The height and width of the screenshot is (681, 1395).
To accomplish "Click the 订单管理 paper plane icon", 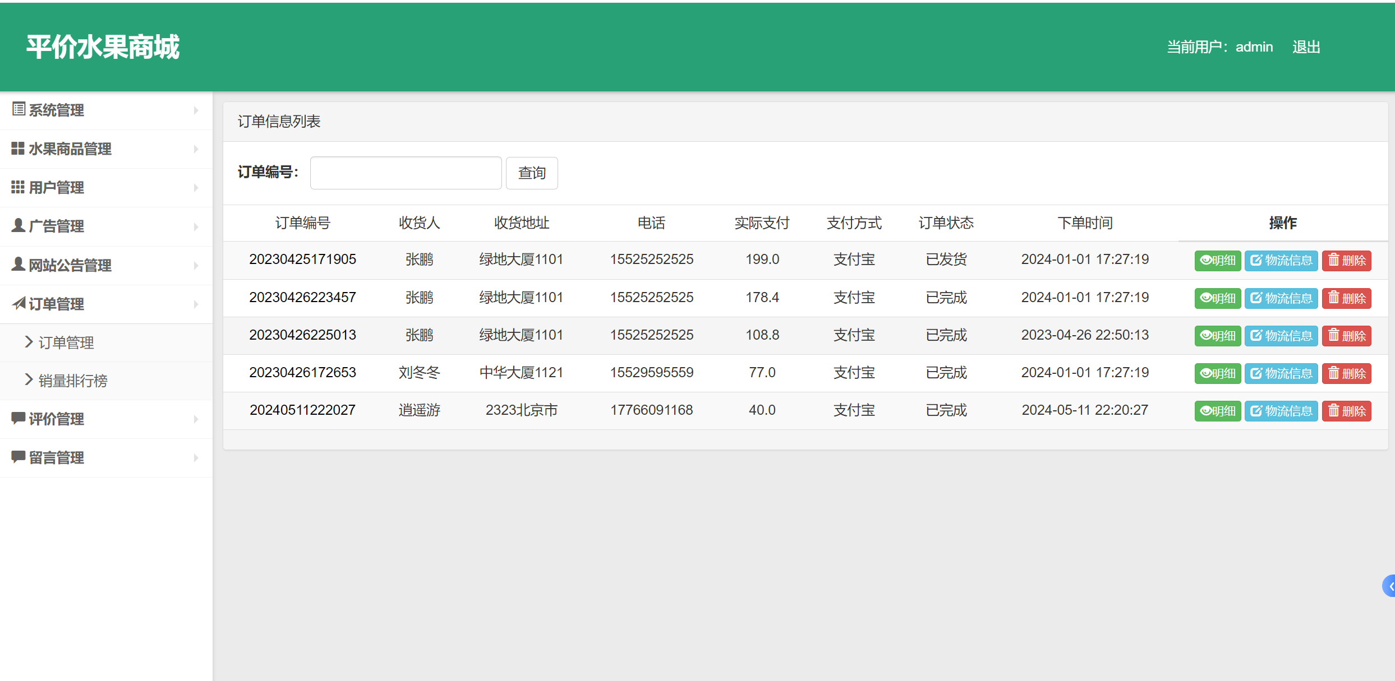I will point(19,303).
